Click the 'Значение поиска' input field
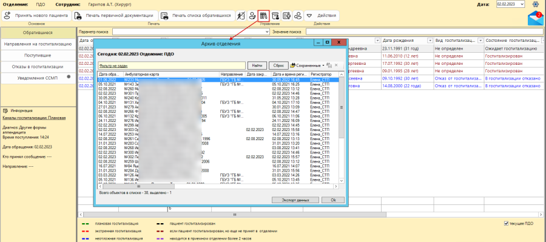Viewport: 546px width, 242px height. (x=425, y=32)
